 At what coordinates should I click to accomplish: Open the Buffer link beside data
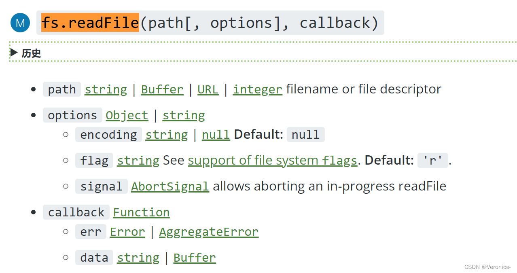coord(195,257)
